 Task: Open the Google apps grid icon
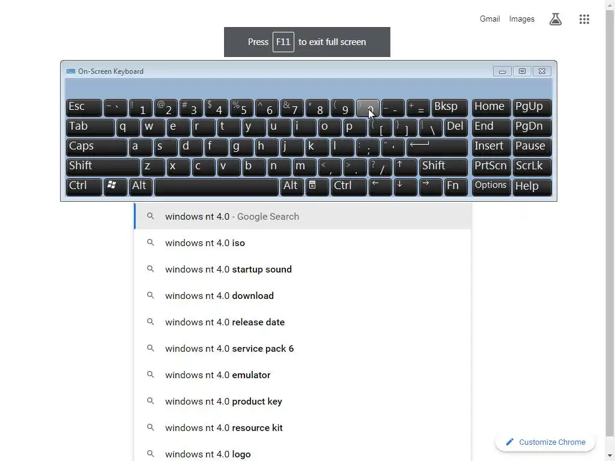584,19
